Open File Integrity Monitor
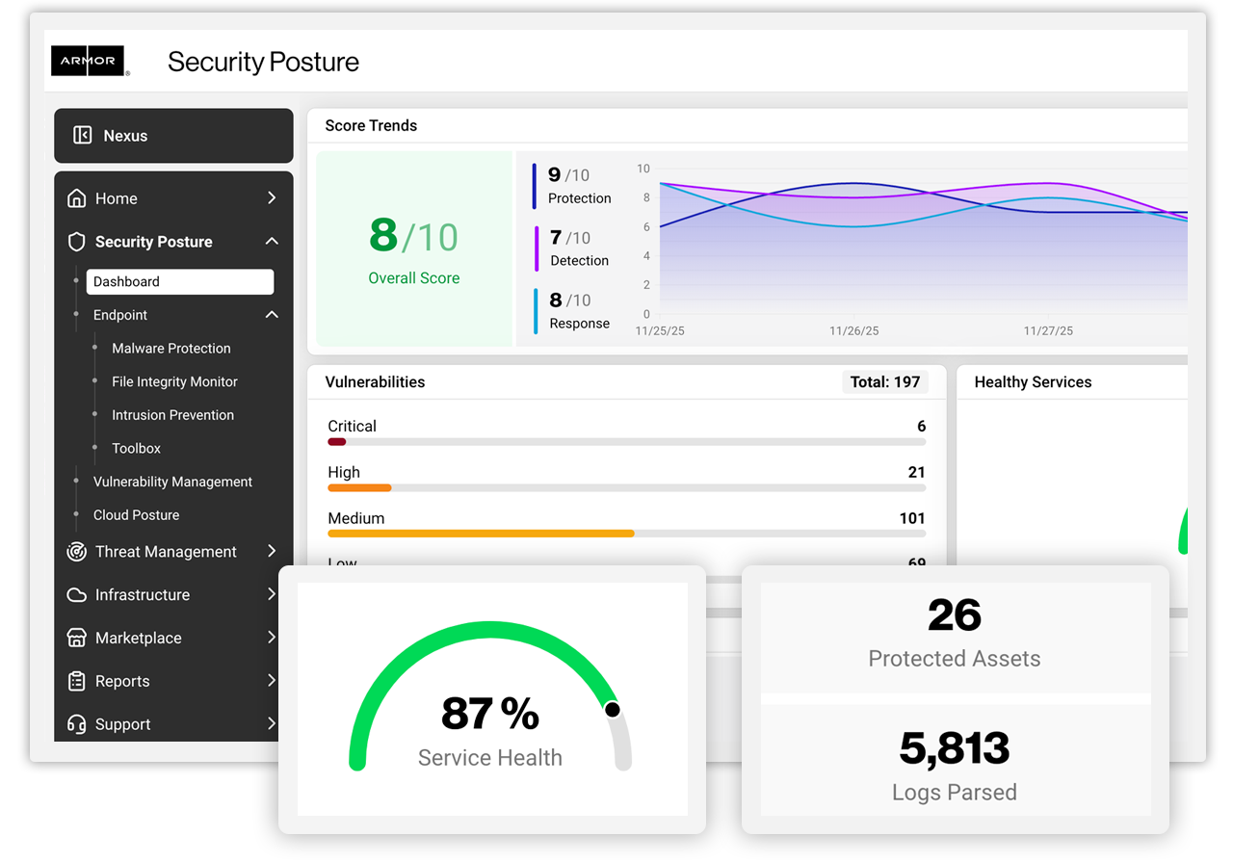The width and height of the screenshot is (1233, 862). (174, 381)
